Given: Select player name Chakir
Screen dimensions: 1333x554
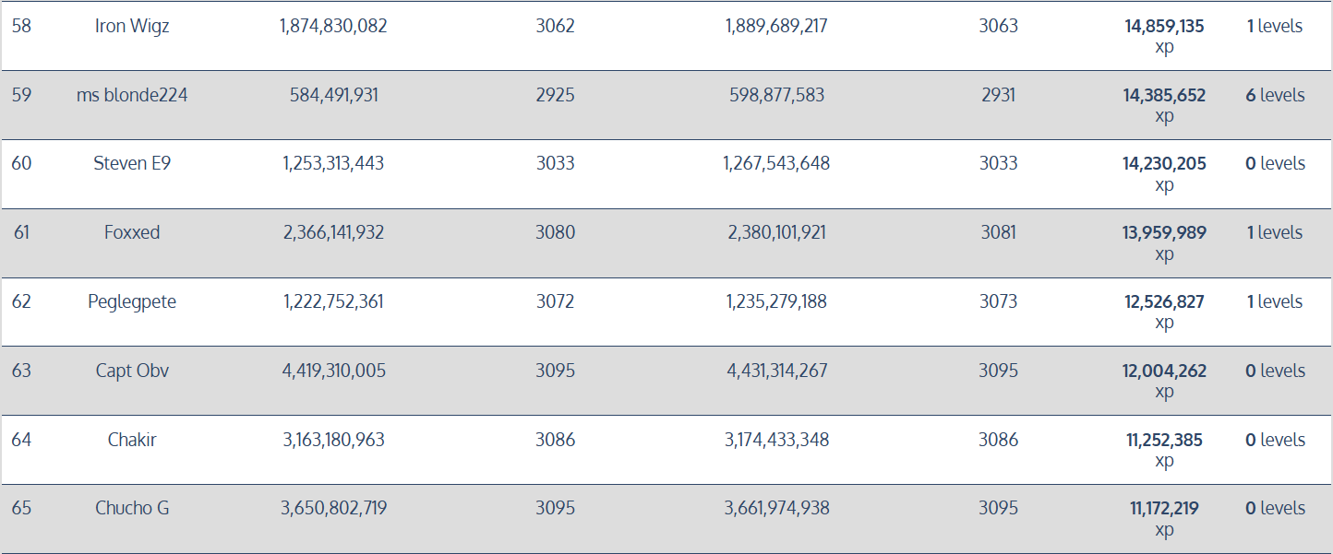Looking at the screenshot, I should coord(132,440).
